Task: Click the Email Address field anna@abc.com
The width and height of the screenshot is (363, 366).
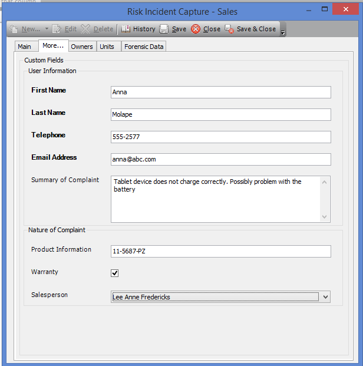Action: 221,159
